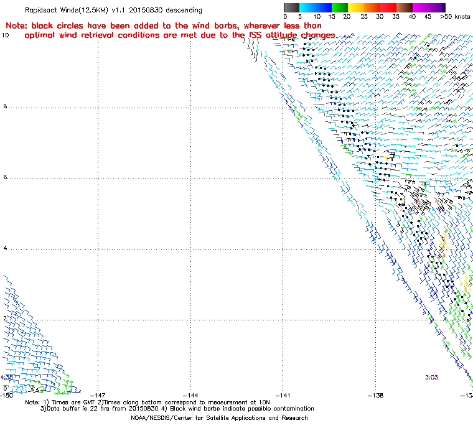This screenshot has width=473, height=428.
Task: Click the '>50 knots' legend label
Action: click(x=455, y=17)
